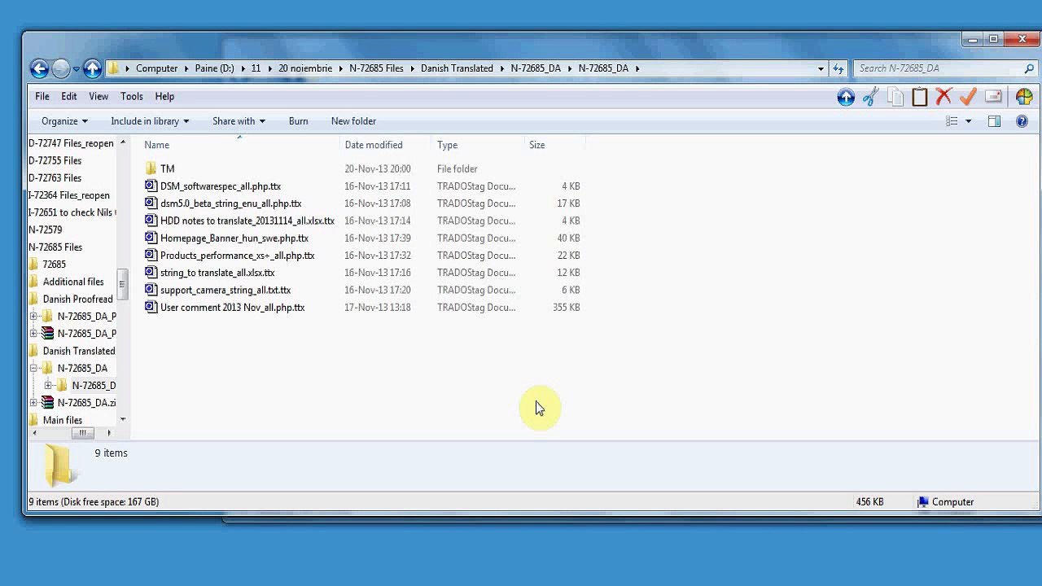
Task: Open Help via question mark icon
Action: tap(1022, 121)
